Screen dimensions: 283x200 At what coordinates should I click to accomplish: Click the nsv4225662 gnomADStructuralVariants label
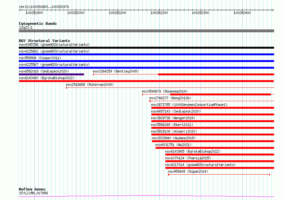click(54, 51)
